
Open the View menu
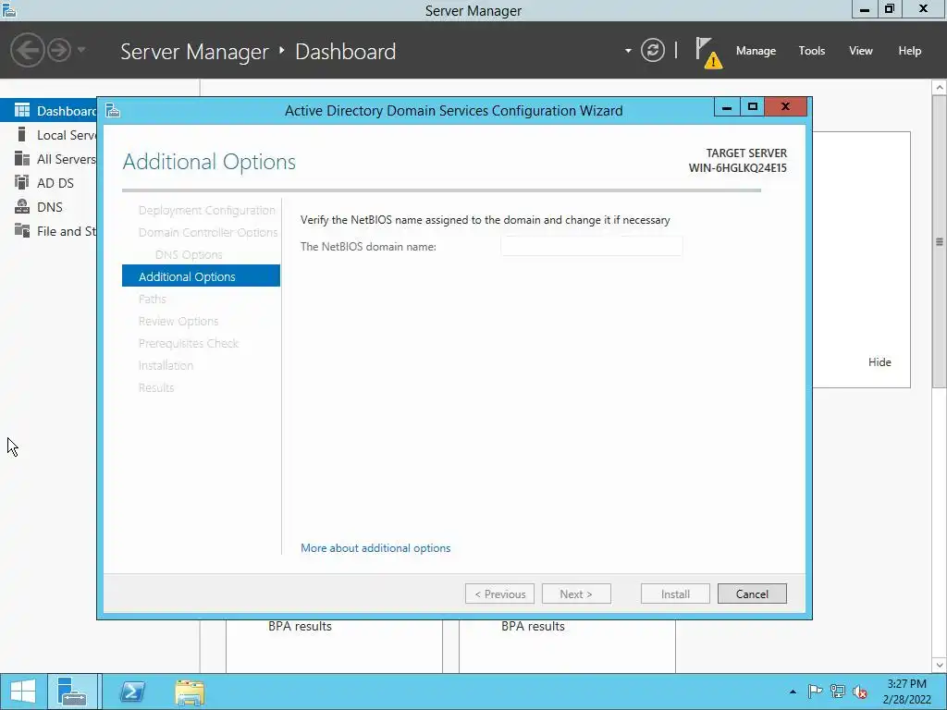pyautogui.click(x=860, y=51)
